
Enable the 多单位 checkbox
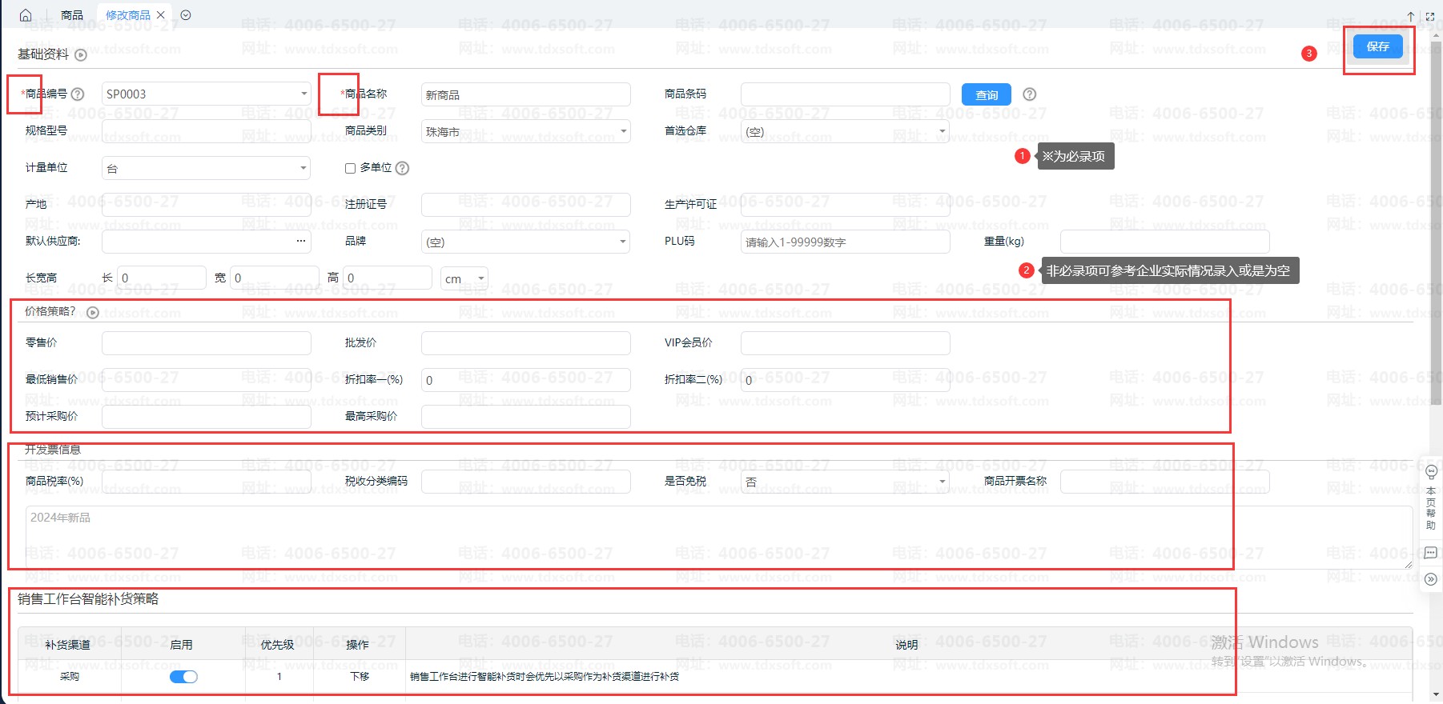(x=350, y=168)
